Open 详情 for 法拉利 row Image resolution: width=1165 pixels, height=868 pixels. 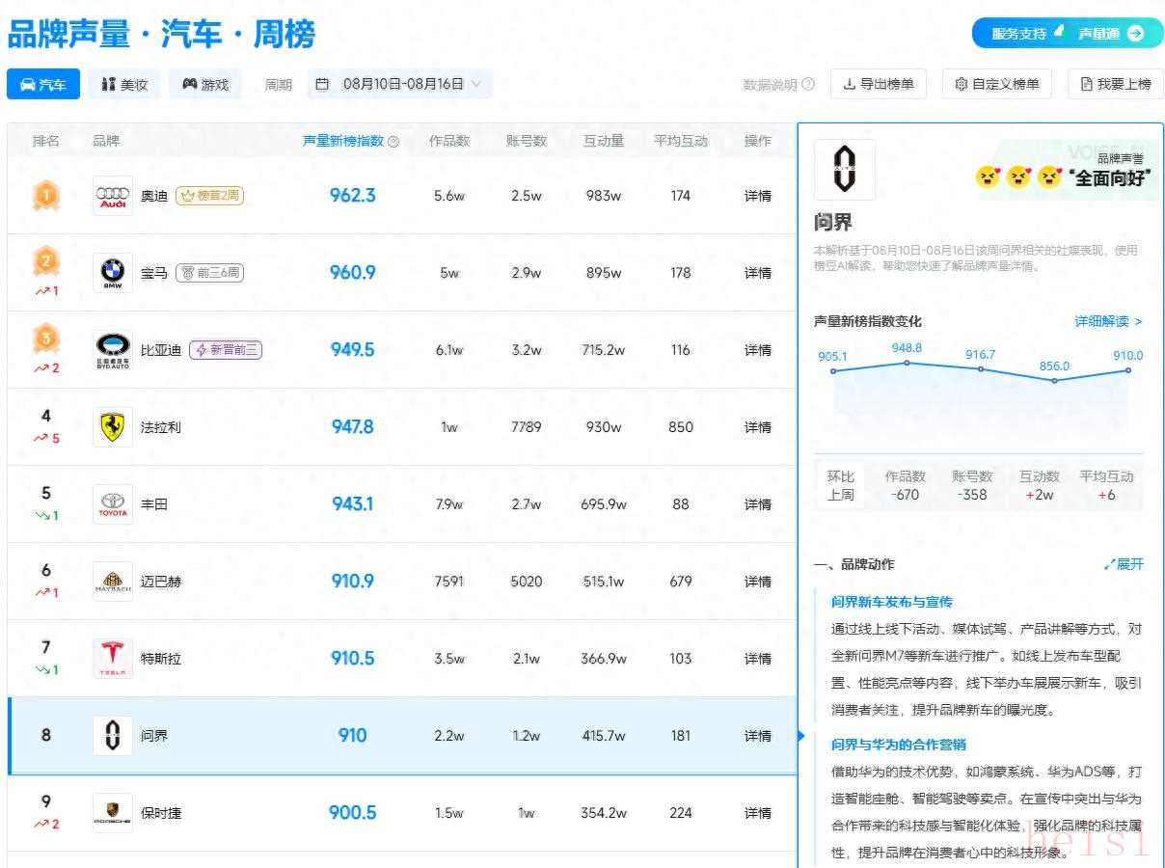click(758, 427)
